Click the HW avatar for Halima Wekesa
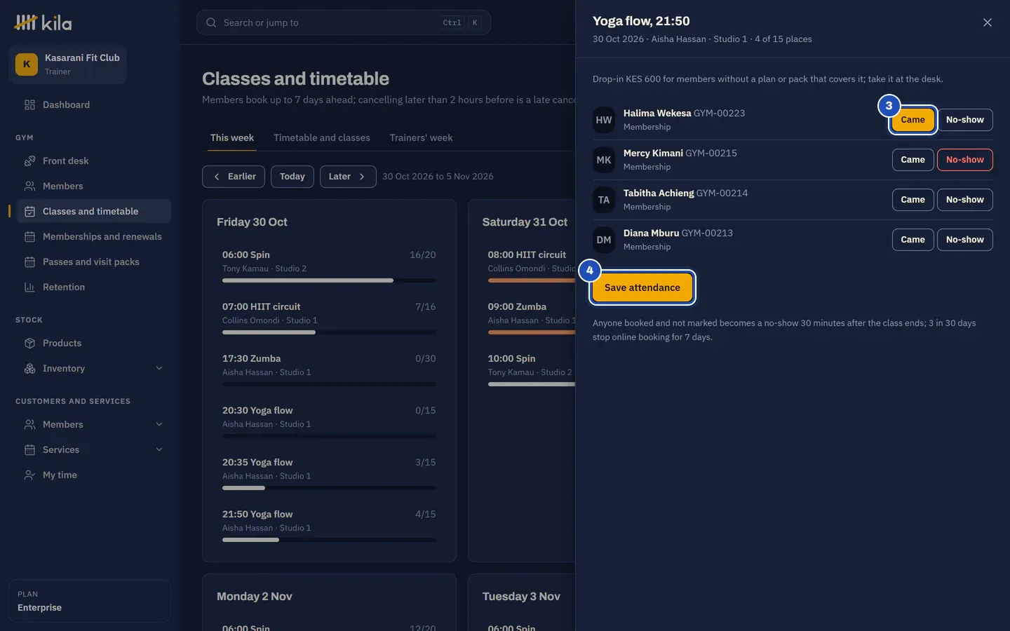The width and height of the screenshot is (1010, 631). click(x=604, y=120)
